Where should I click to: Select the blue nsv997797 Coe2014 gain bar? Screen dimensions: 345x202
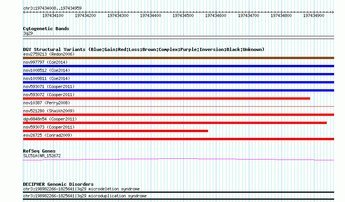178,66
